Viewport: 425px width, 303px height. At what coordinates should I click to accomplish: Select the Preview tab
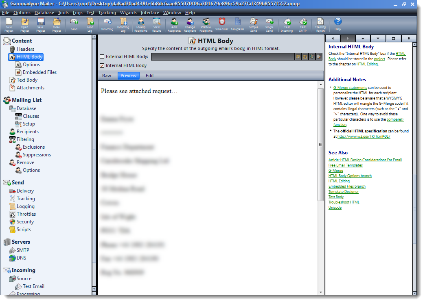click(129, 76)
